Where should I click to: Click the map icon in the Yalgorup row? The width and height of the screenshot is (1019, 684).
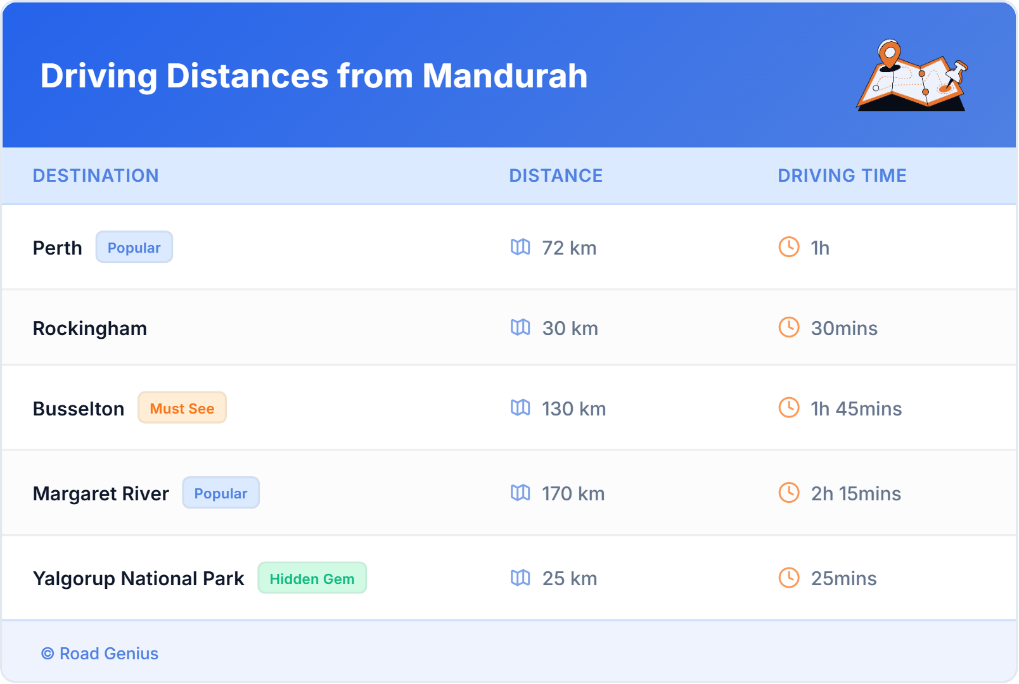(520, 578)
